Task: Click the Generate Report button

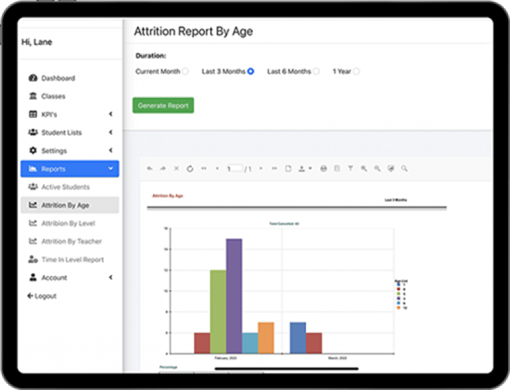Action: (163, 105)
